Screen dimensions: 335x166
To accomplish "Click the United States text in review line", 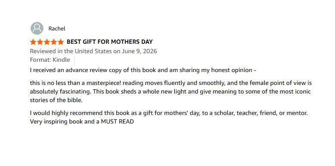I will click(x=93, y=51).
